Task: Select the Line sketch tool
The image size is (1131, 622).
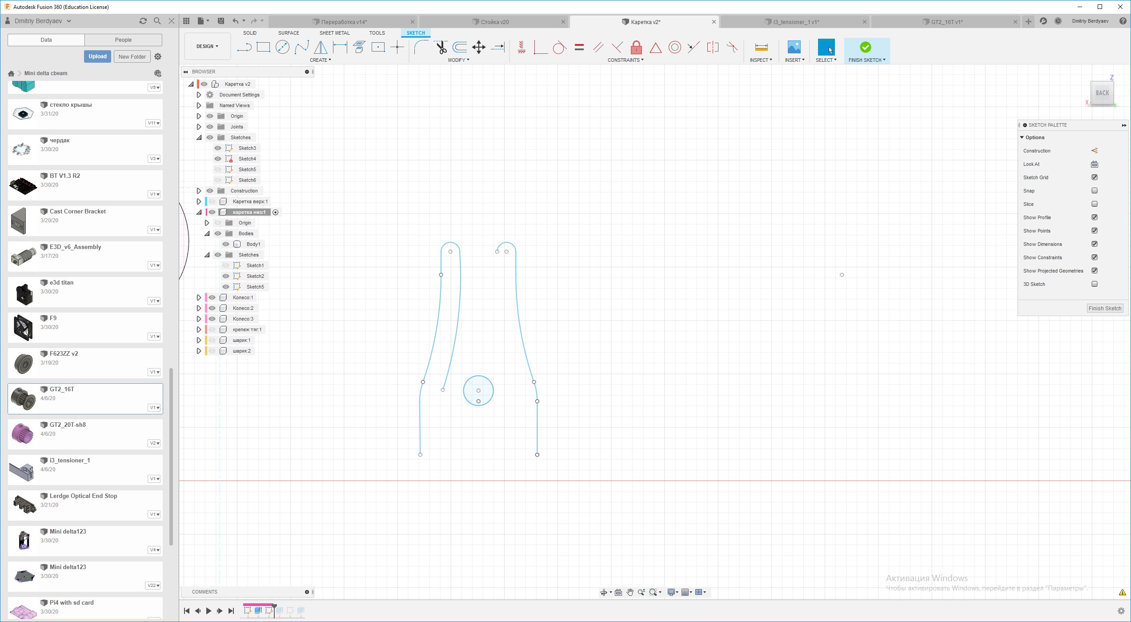Action: (244, 47)
